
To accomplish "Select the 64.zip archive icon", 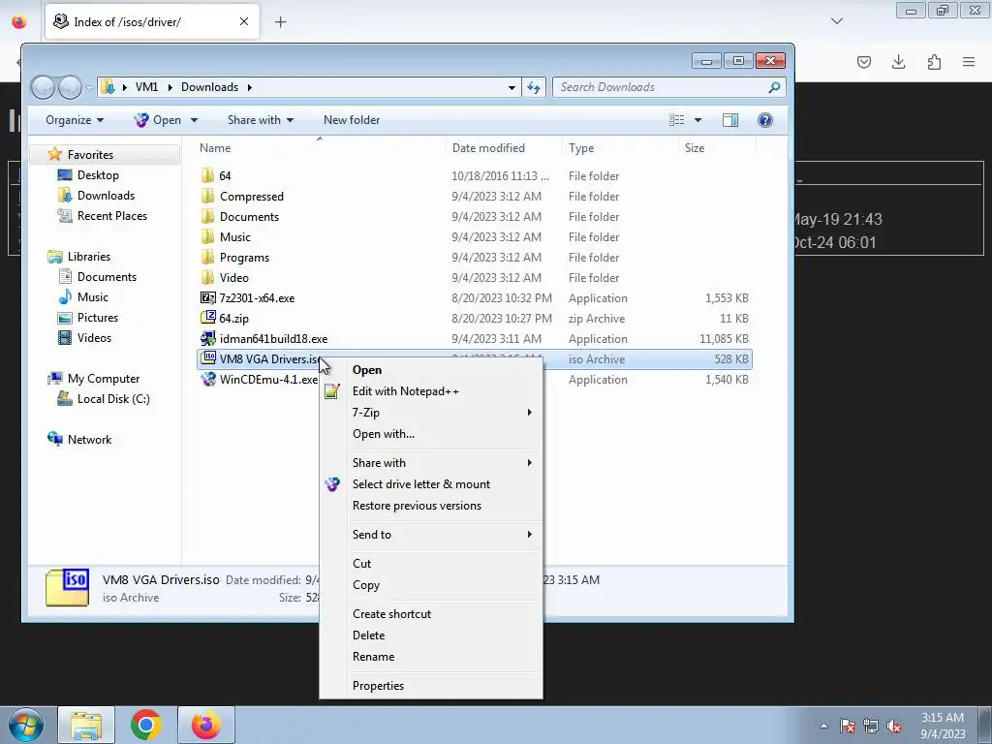I will coord(207,318).
